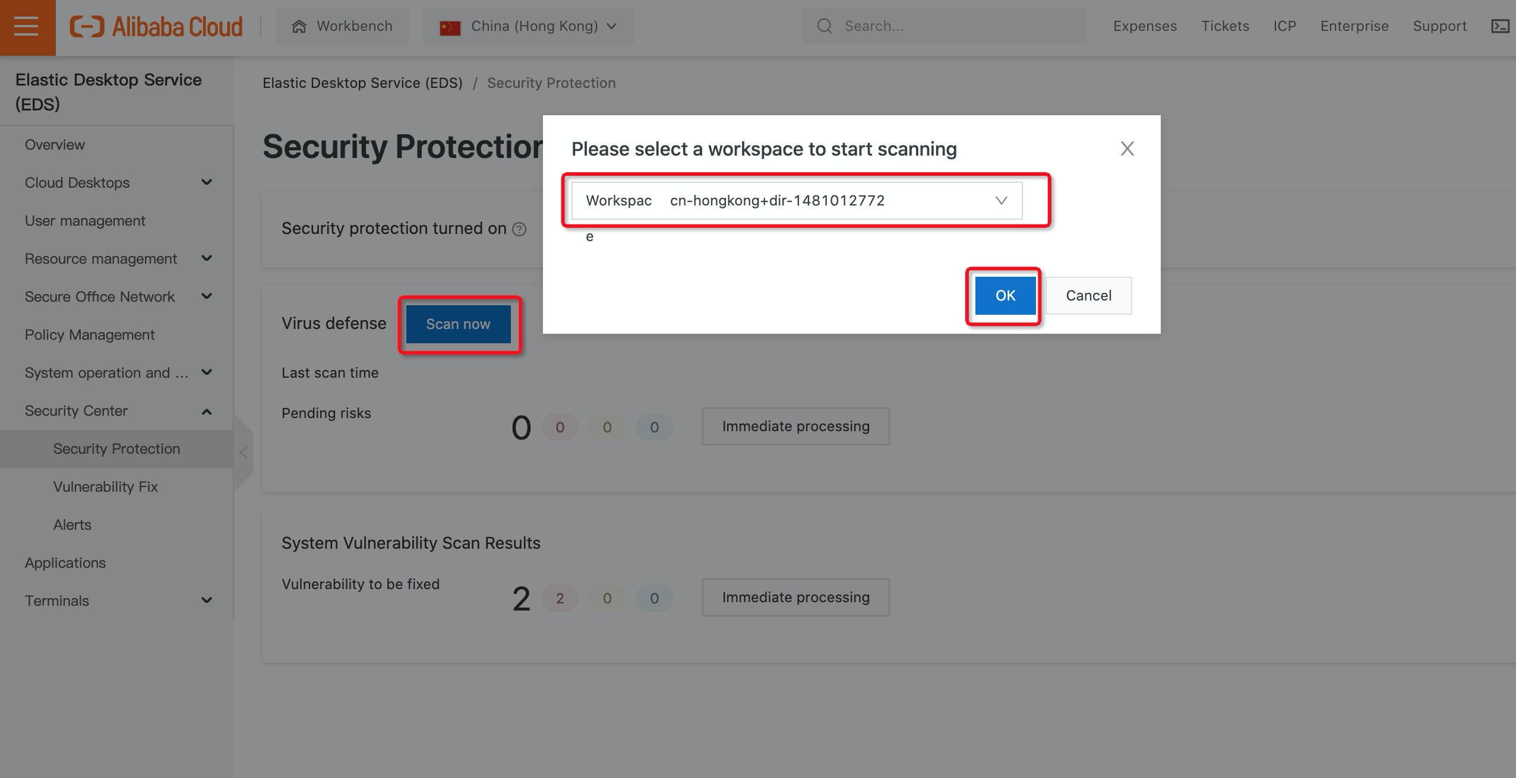Click Cancel in the dialog
The height and width of the screenshot is (778, 1516).
(1088, 296)
